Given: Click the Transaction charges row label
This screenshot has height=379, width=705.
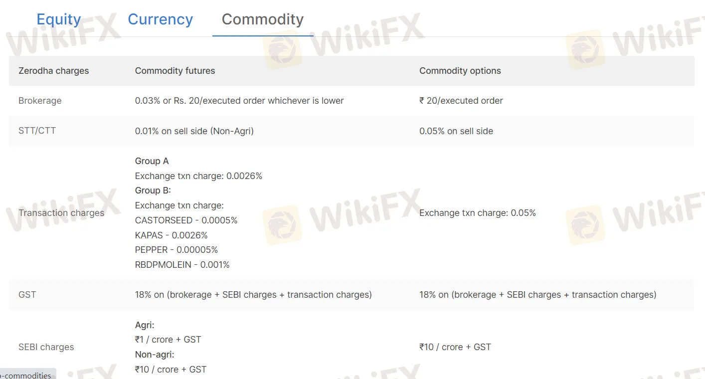Looking at the screenshot, I should coord(61,213).
